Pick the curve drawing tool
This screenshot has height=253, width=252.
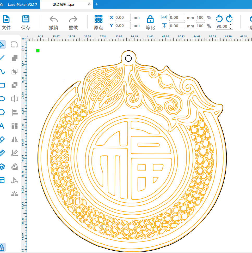tap(2, 72)
